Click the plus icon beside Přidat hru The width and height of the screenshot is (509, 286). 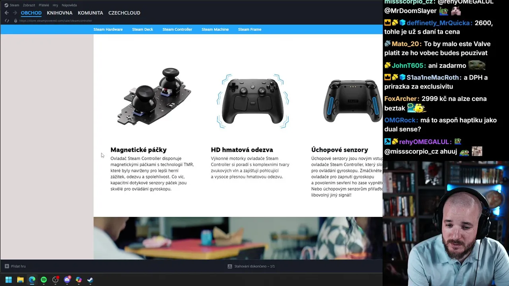coord(7,266)
